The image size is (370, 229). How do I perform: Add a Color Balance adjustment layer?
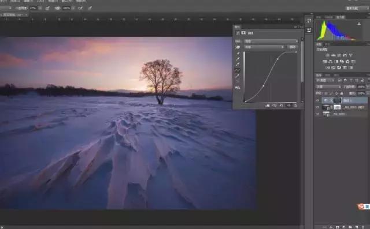(330, 61)
